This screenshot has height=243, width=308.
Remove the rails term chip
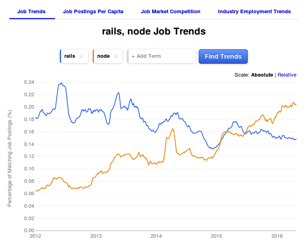coord(82,57)
